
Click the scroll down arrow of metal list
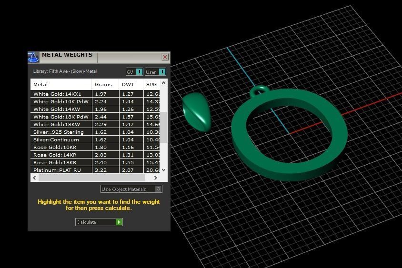pos(163,169)
